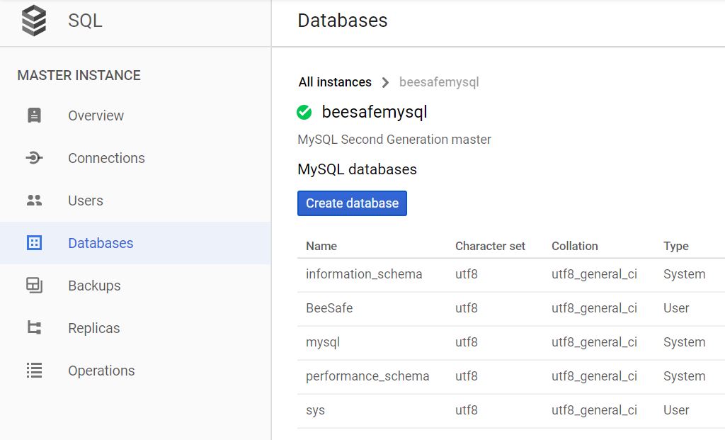Click the beesafemysql breadcrumb text

pyautogui.click(x=439, y=82)
